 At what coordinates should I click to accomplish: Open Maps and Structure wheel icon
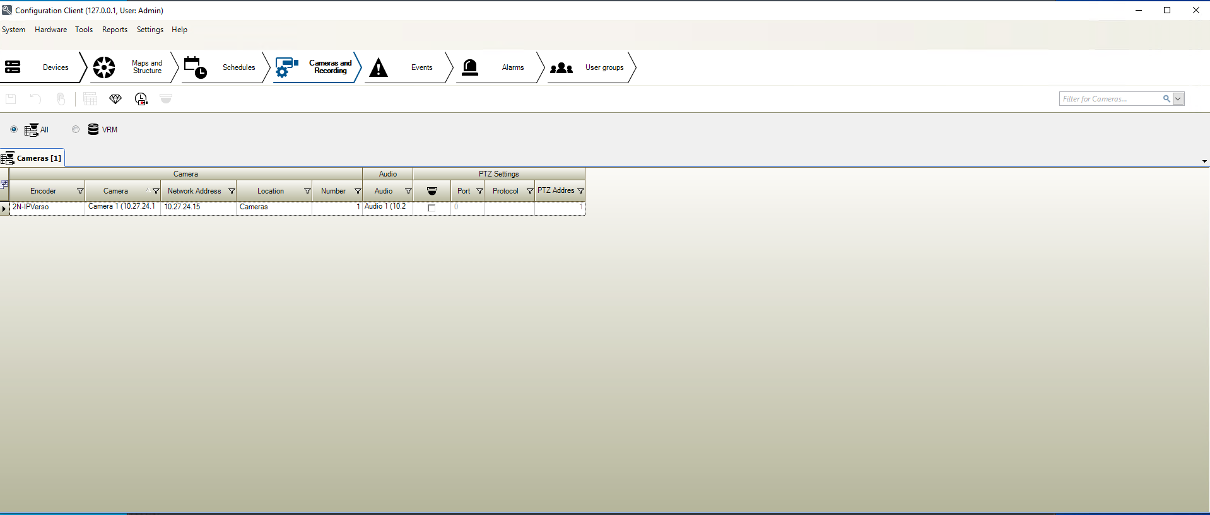[104, 67]
